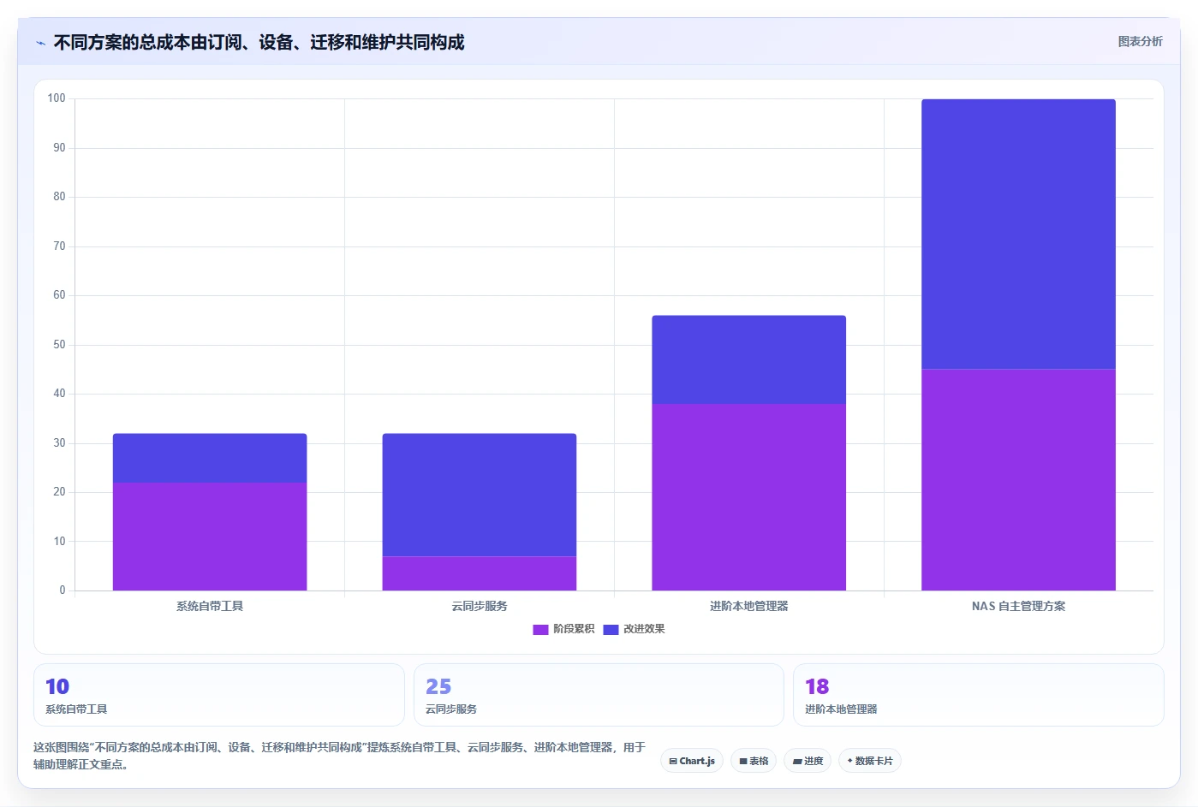The width and height of the screenshot is (1198, 807).
Task: Select the card showing 25 云同步服务
Action: click(599, 695)
